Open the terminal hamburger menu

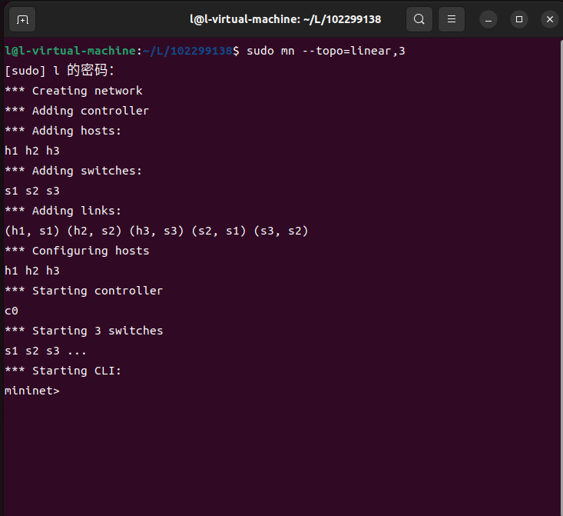pos(452,19)
